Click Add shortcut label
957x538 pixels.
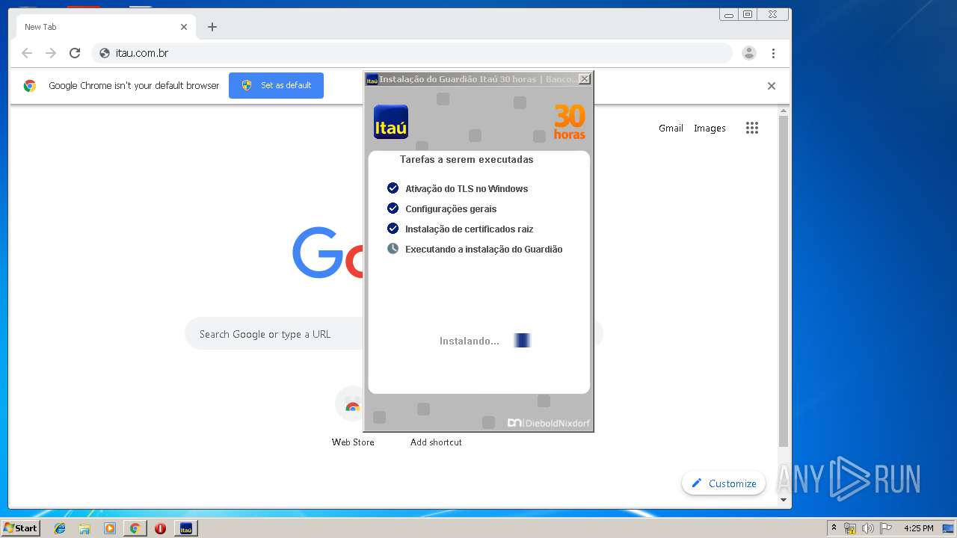[436, 442]
